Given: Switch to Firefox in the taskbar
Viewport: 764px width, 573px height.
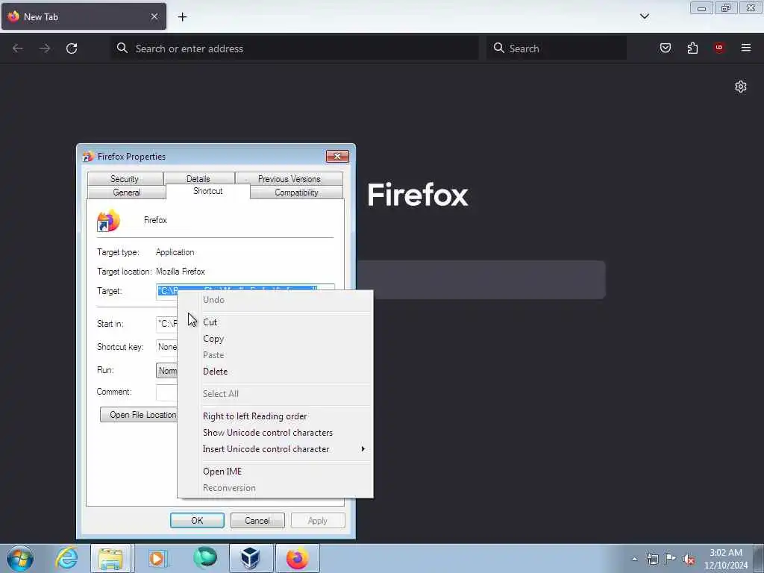Looking at the screenshot, I should pos(298,558).
